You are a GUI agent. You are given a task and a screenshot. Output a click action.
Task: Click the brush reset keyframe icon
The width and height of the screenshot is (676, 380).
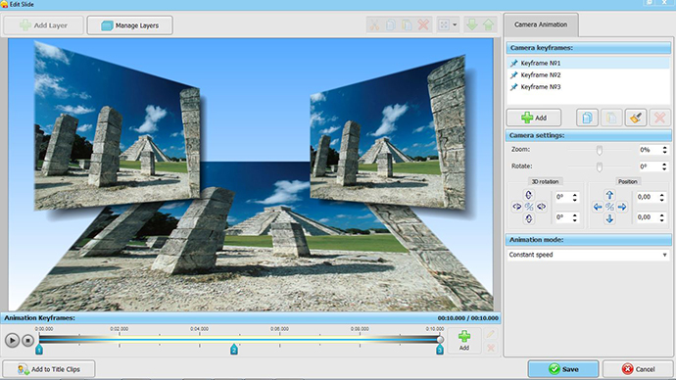click(636, 118)
